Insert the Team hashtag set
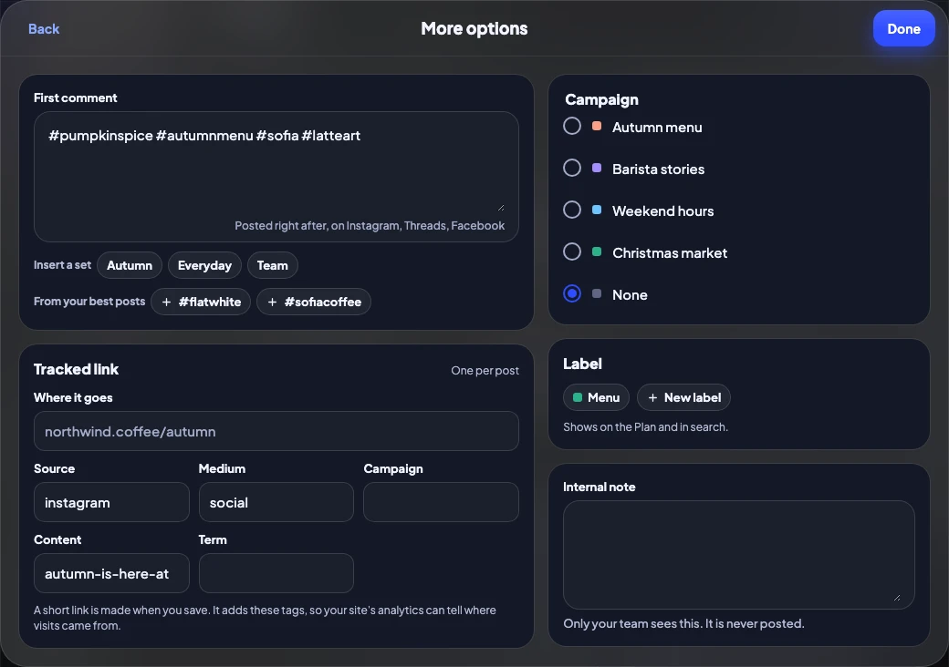The image size is (949, 667). pos(272,265)
